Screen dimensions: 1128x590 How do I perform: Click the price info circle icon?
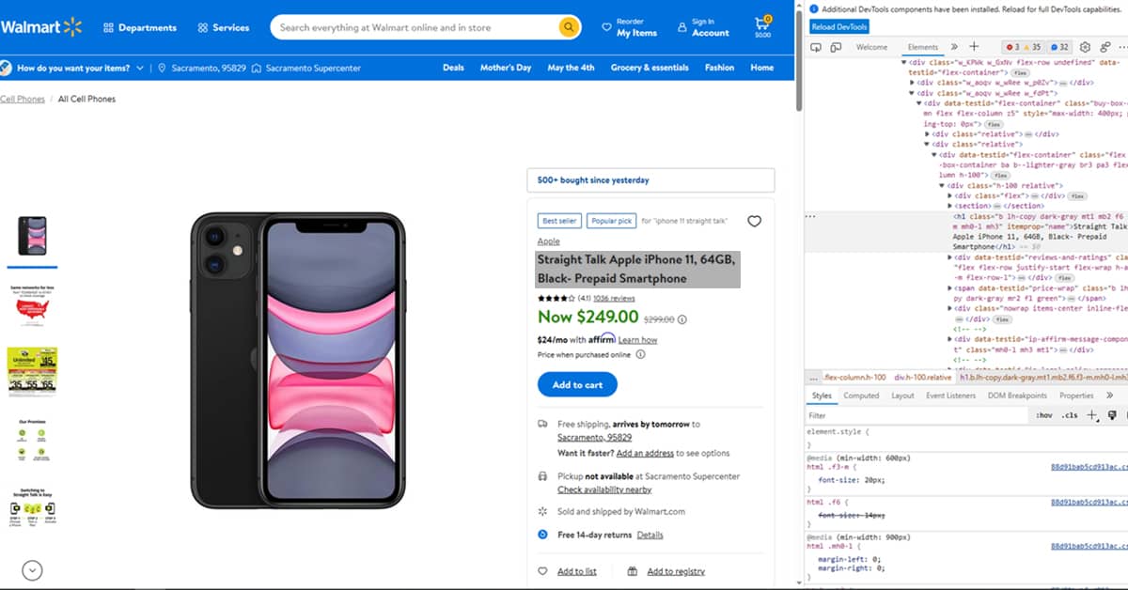682,319
